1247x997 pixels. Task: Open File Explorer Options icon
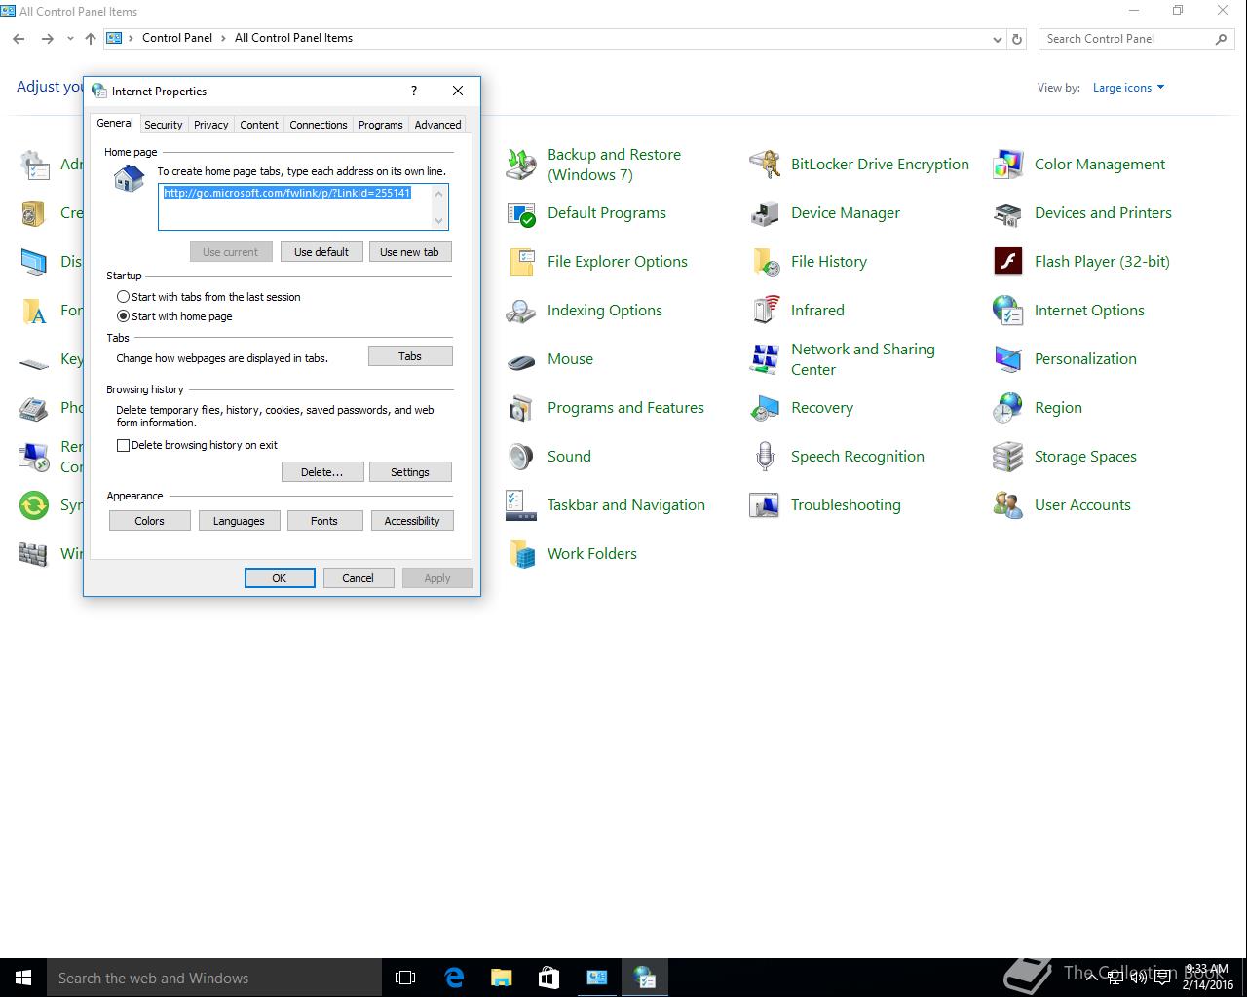tap(521, 262)
